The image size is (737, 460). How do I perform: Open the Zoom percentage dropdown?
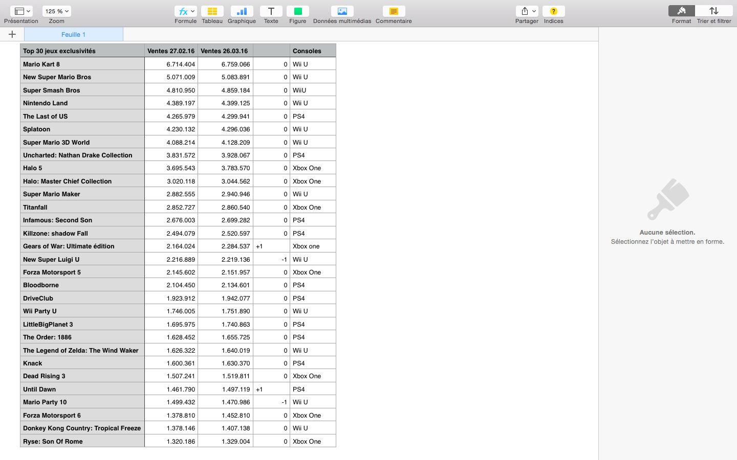click(56, 11)
